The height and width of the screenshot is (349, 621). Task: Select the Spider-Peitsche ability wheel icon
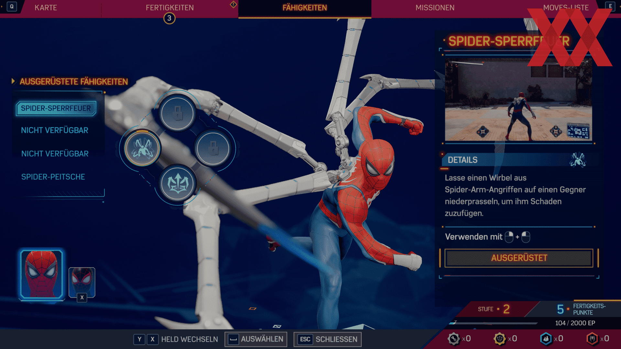point(177,184)
